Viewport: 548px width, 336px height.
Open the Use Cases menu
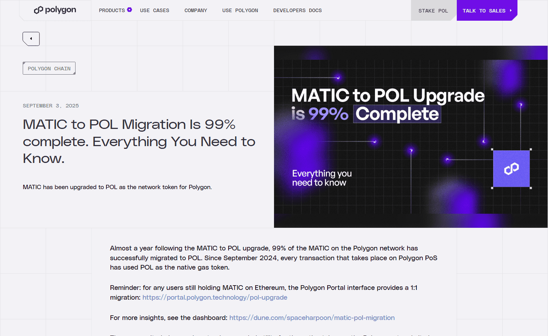[x=155, y=11]
